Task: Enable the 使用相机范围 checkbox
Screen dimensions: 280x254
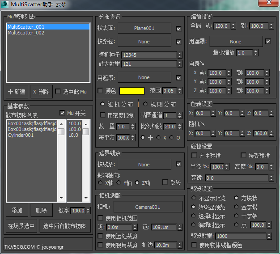Action: click(x=100, y=218)
